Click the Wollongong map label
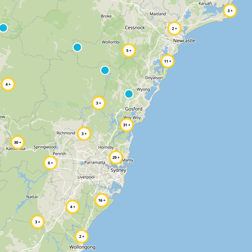 pyautogui.click(x=82, y=247)
